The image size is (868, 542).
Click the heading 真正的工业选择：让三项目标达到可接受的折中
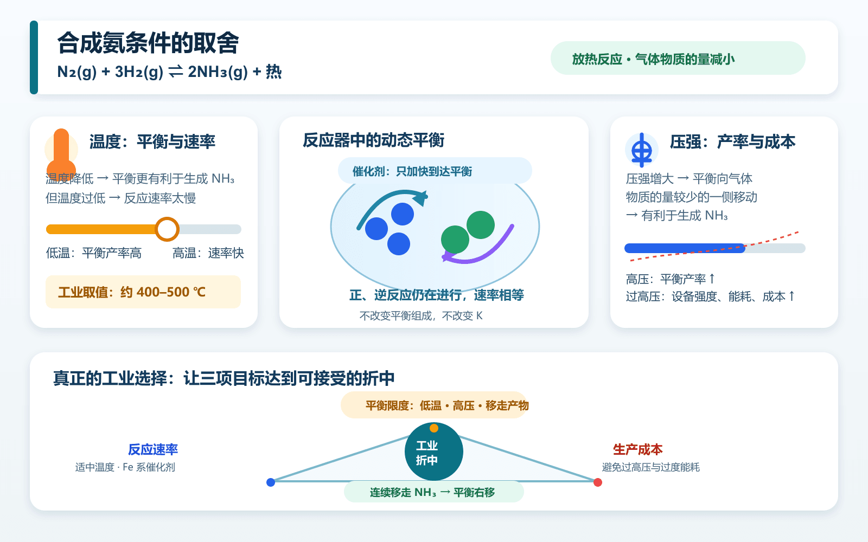click(x=224, y=378)
